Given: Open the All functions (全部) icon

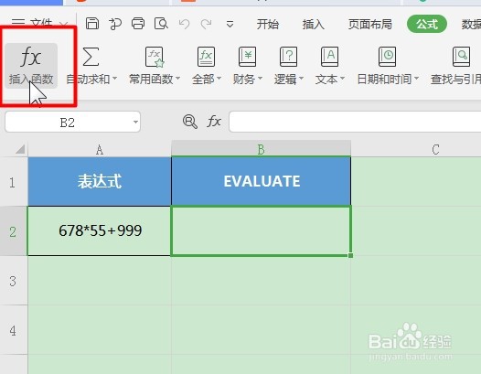Looking at the screenshot, I should point(206,57).
